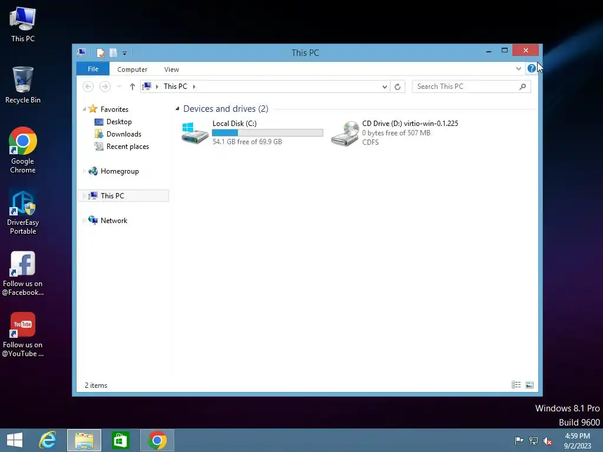Maximize the This PC window
This screenshot has height=452, width=603.
[505, 51]
